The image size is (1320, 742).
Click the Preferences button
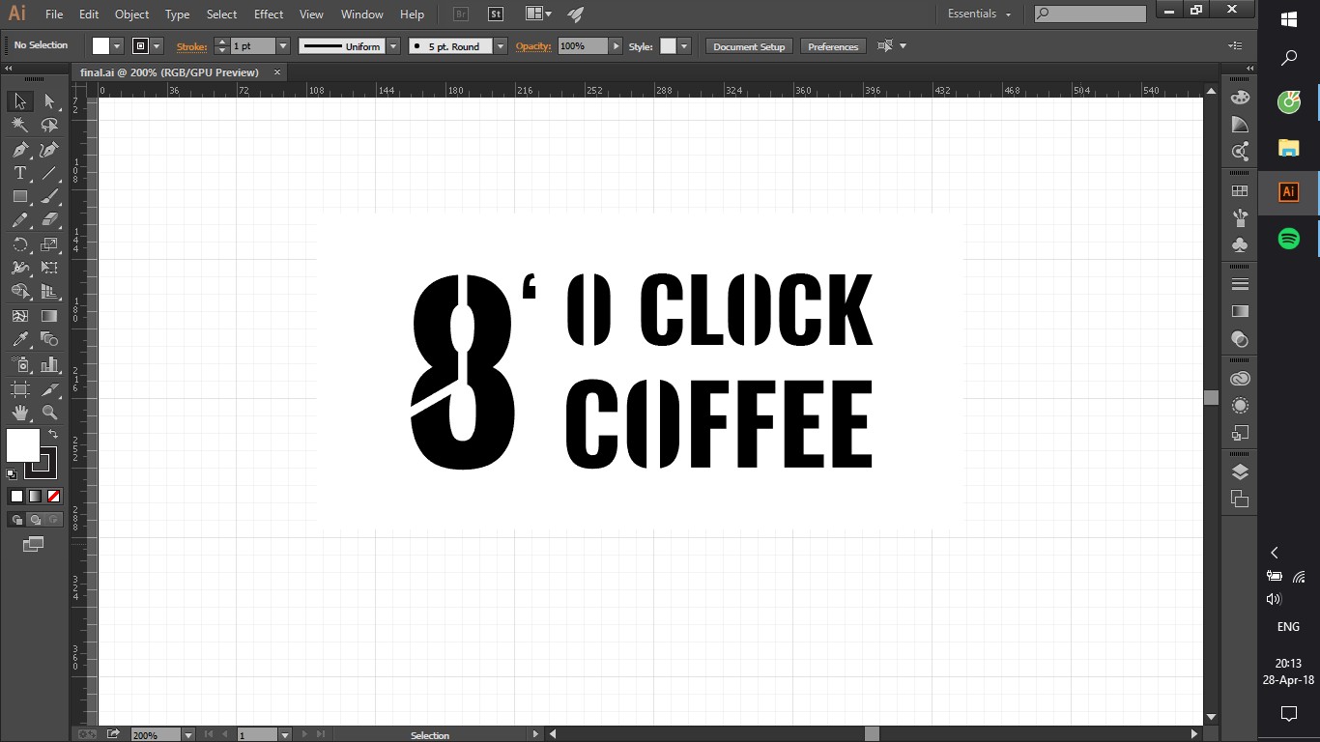pyautogui.click(x=833, y=46)
